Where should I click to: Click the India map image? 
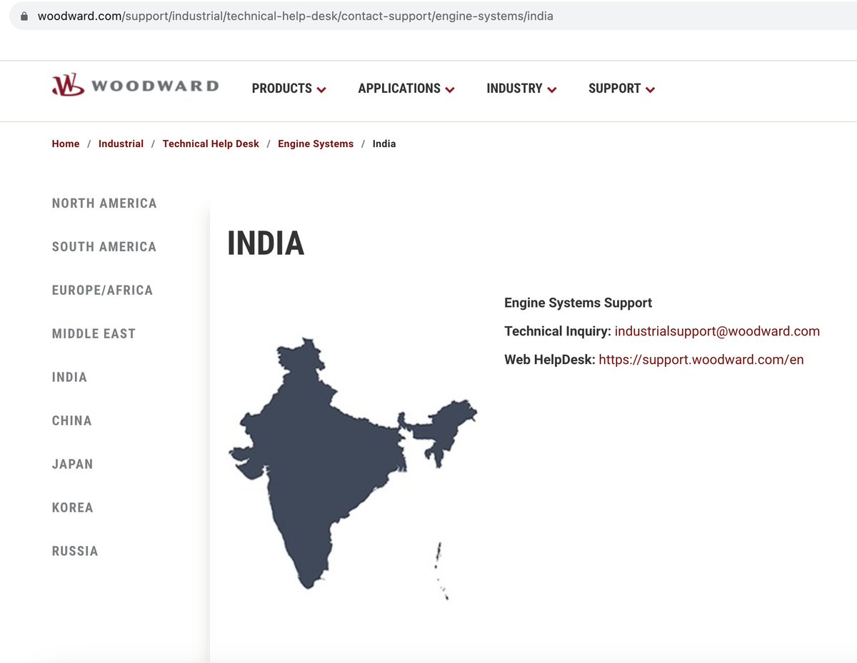click(x=353, y=469)
